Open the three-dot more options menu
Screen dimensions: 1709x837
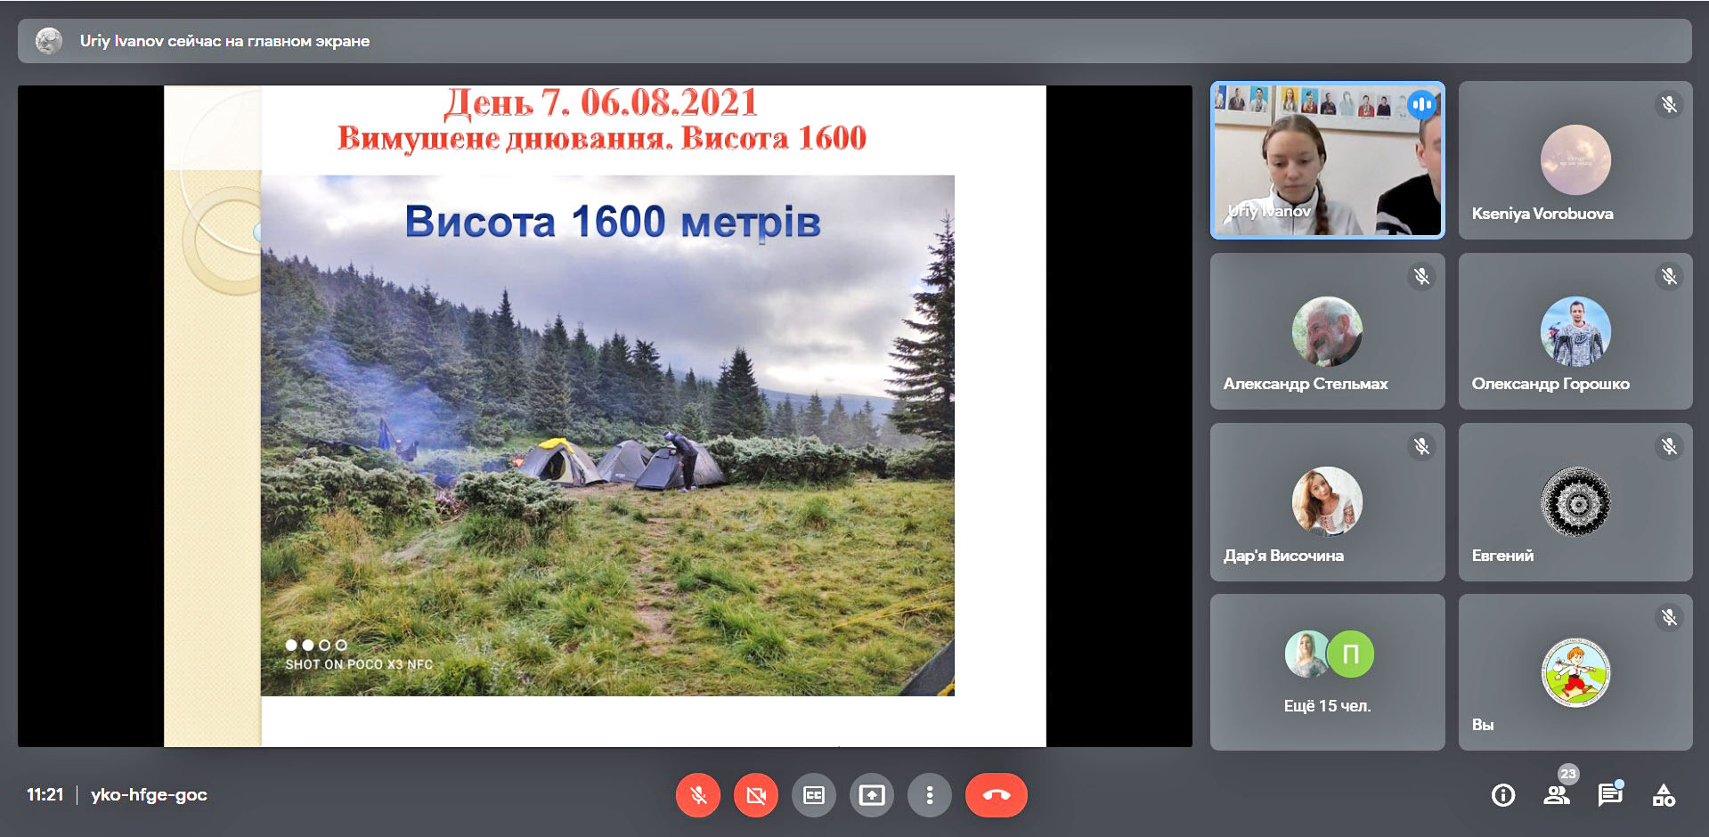(930, 795)
